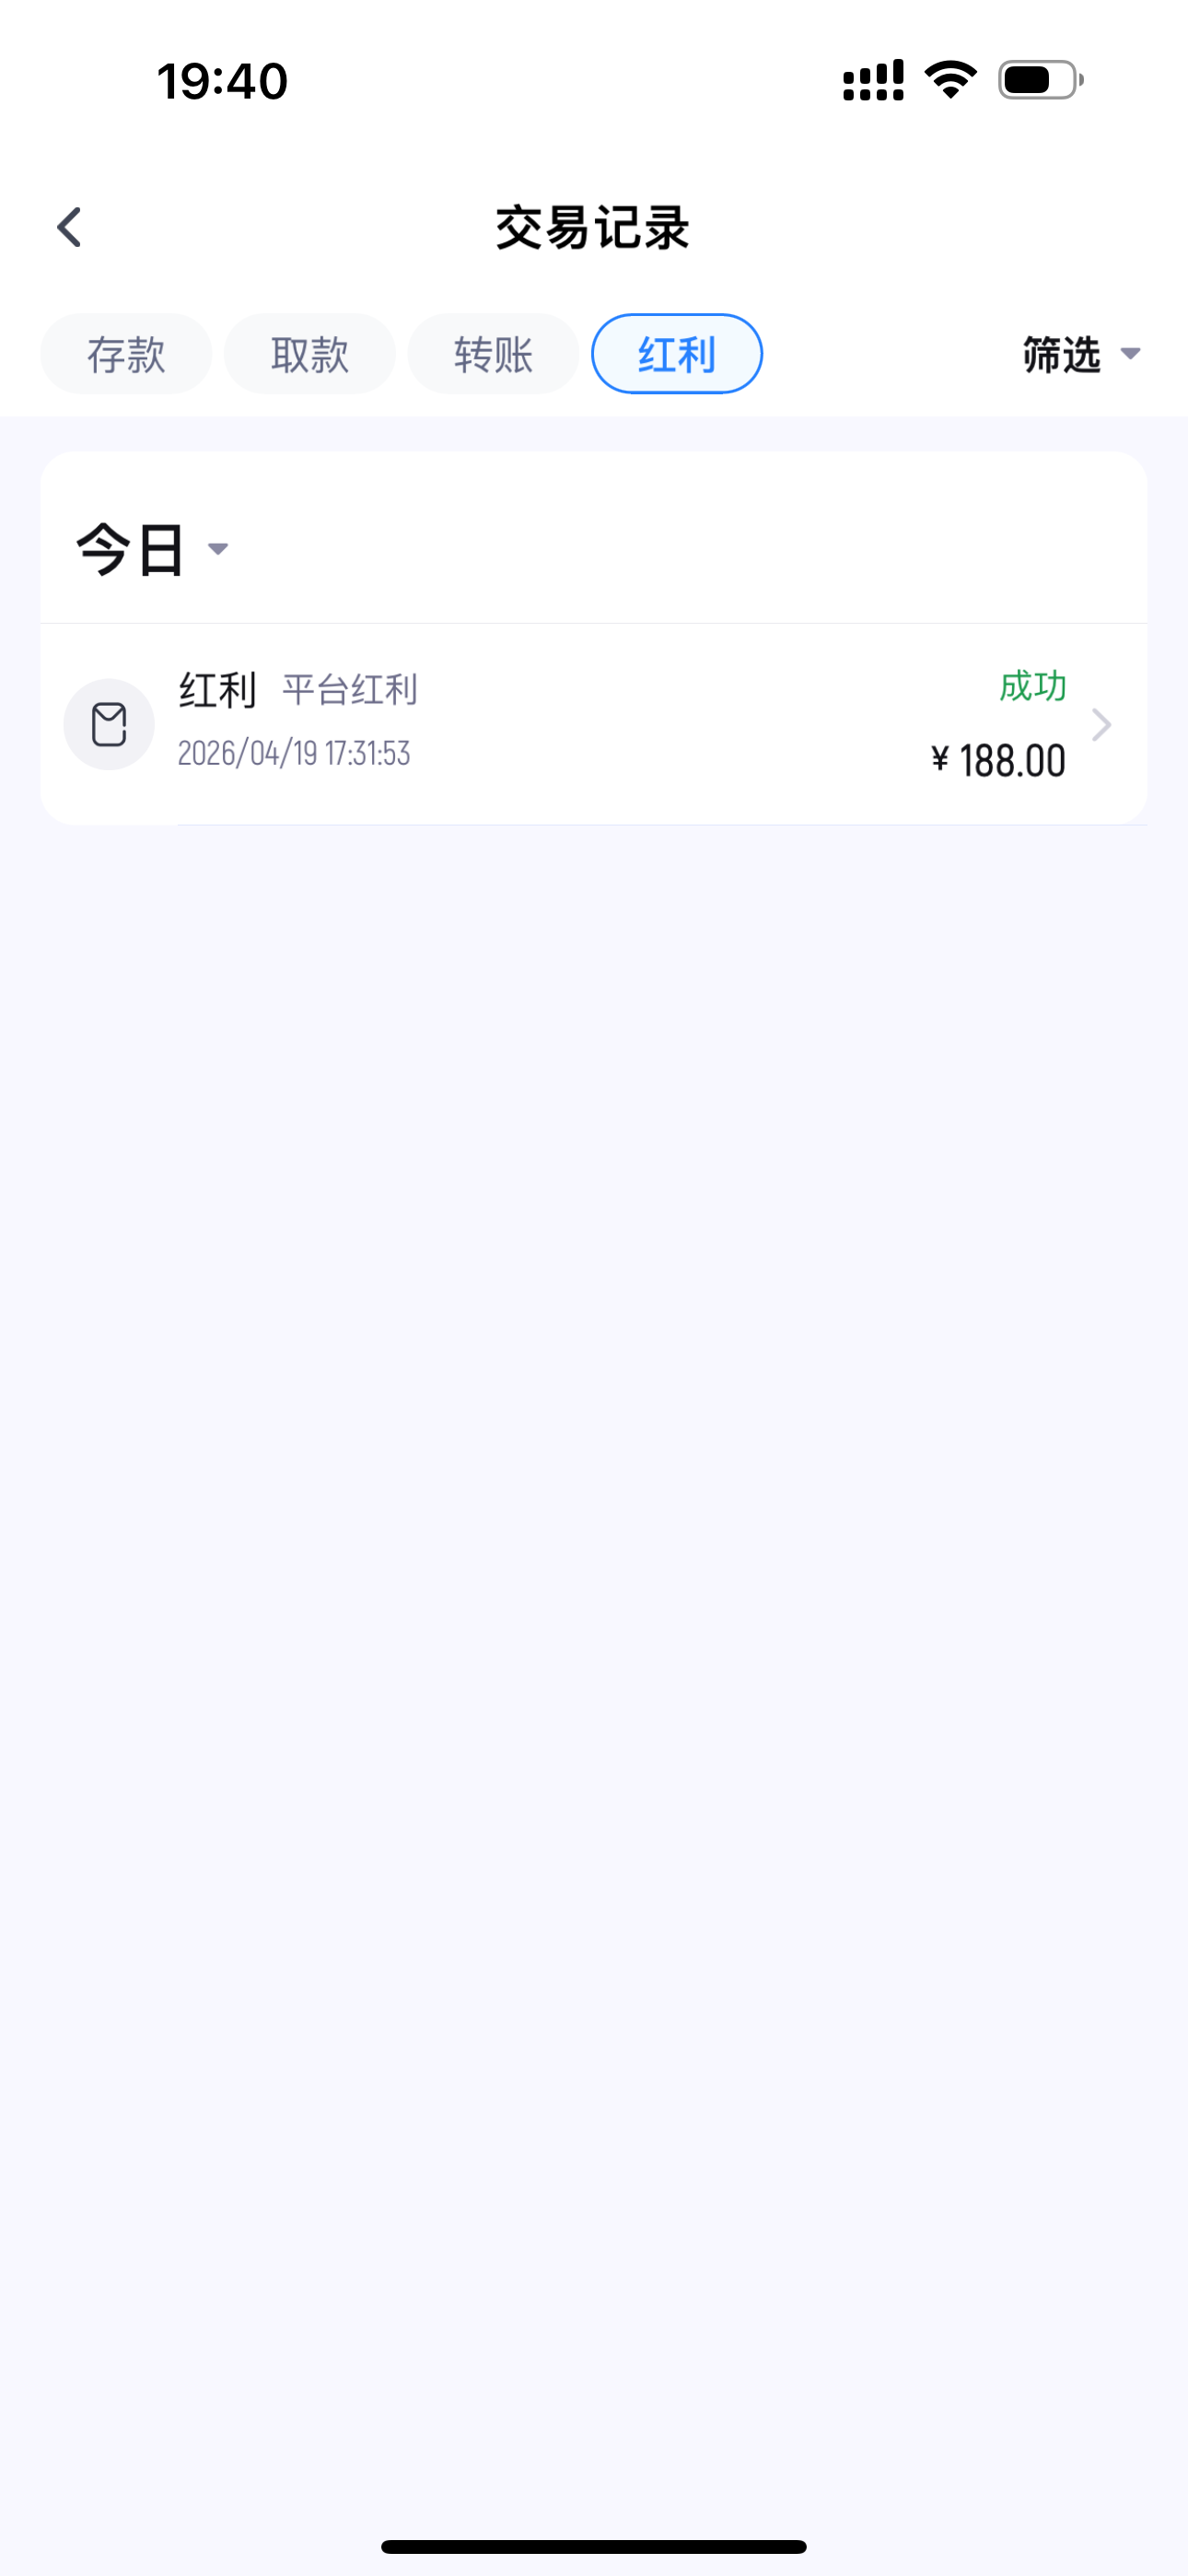Switch to the 存款 deposit tab
Viewport: 1188px width, 2576px height.
tap(126, 354)
